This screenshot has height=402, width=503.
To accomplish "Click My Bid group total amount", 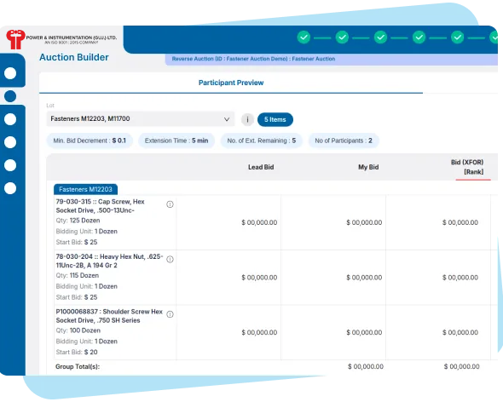I will click(x=366, y=366).
